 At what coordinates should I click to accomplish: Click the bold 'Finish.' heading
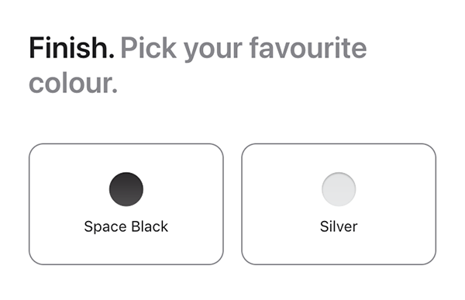[71, 48]
